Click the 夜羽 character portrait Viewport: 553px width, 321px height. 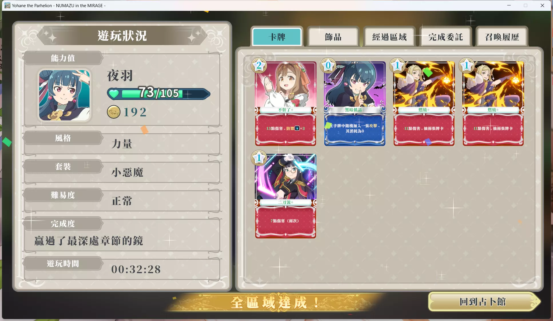pyautogui.click(x=64, y=95)
